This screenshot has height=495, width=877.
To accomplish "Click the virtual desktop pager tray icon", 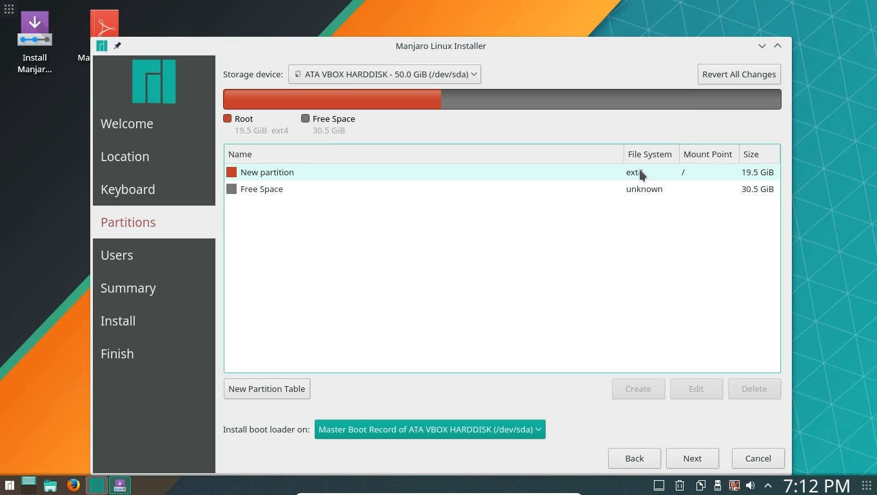I will tap(659, 485).
